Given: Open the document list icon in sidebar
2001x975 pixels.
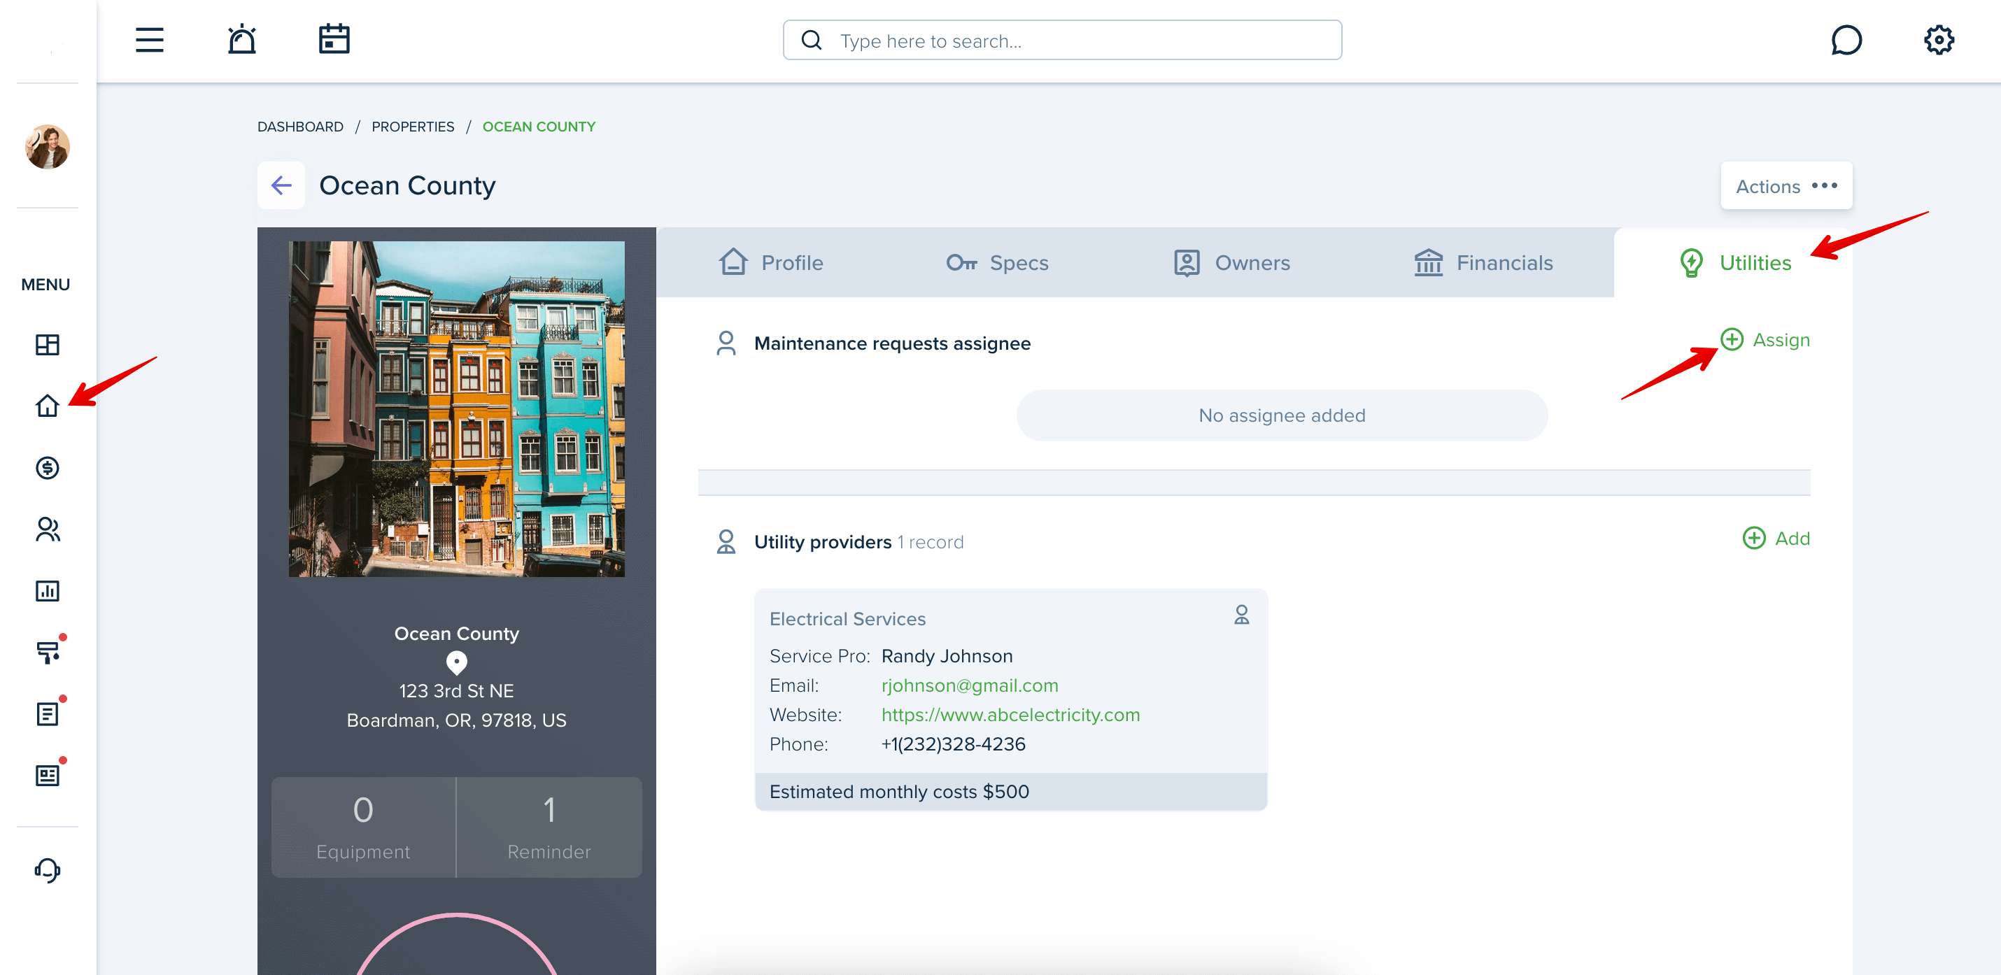Looking at the screenshot, I should [48, 714].
